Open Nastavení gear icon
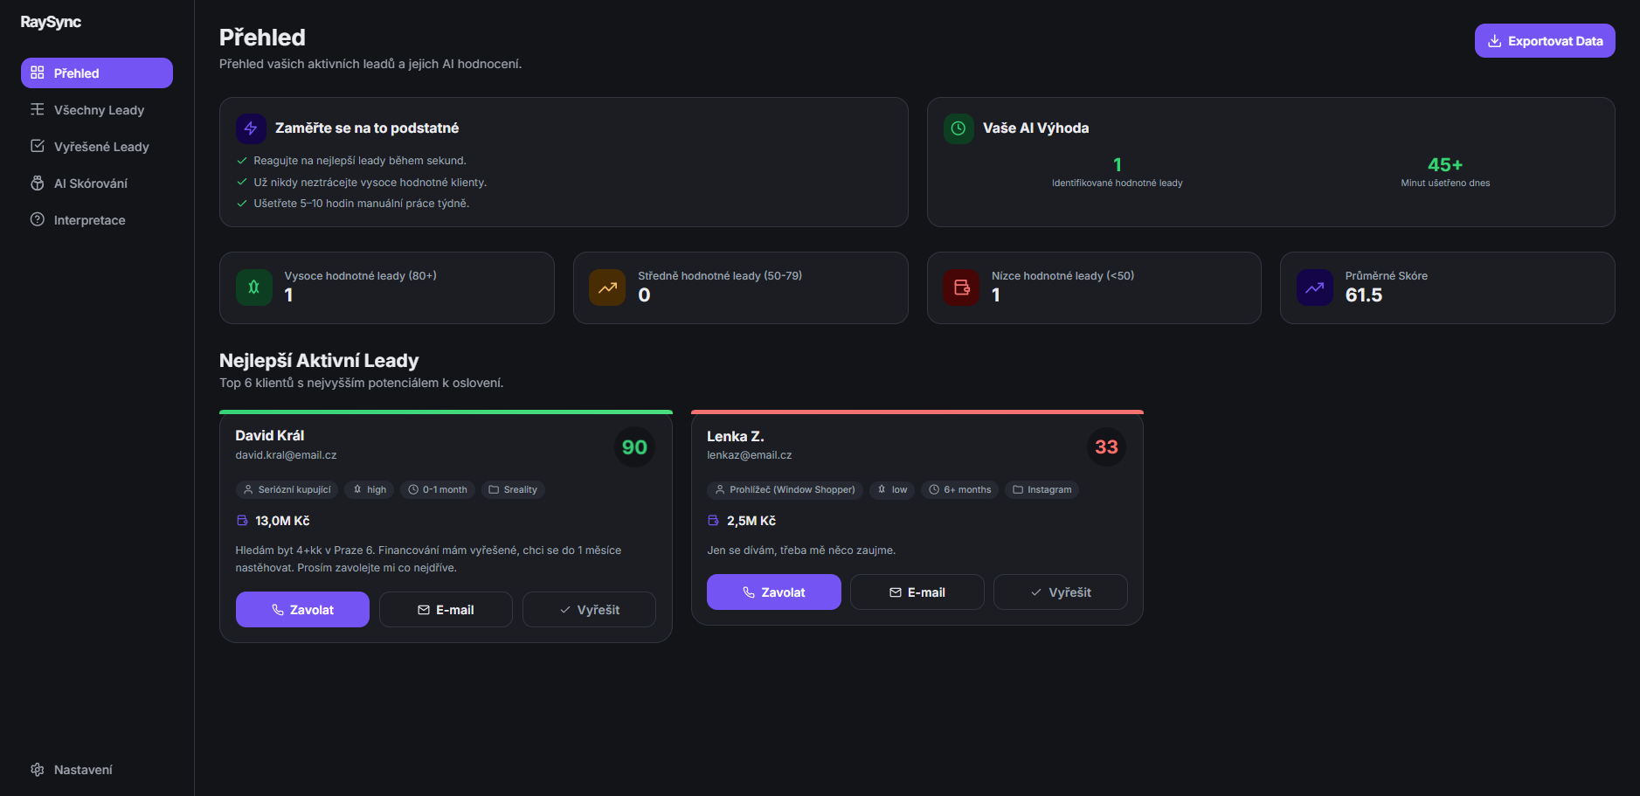1640x796 pixels. (x=38, y=770)
